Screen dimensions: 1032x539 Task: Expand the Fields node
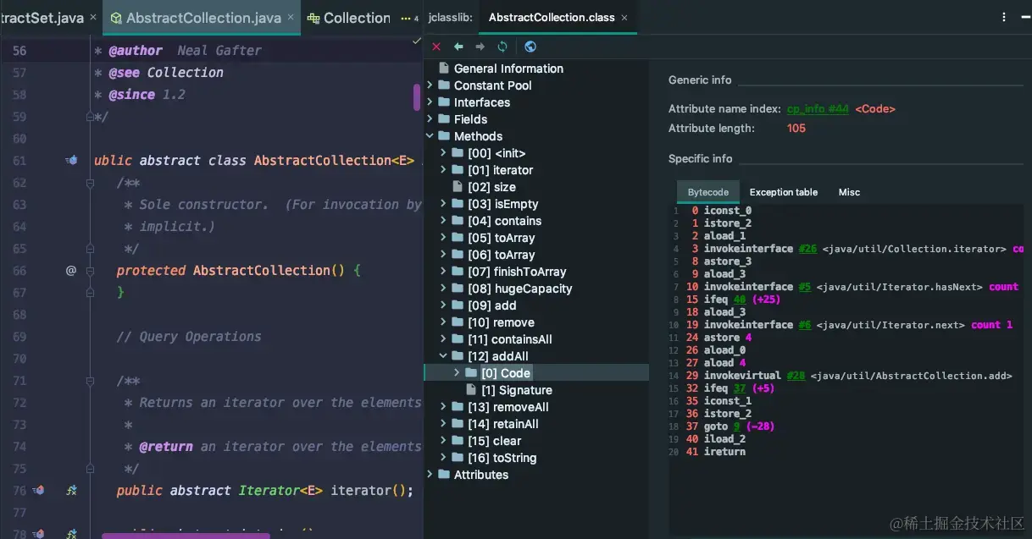coord(430,119)
